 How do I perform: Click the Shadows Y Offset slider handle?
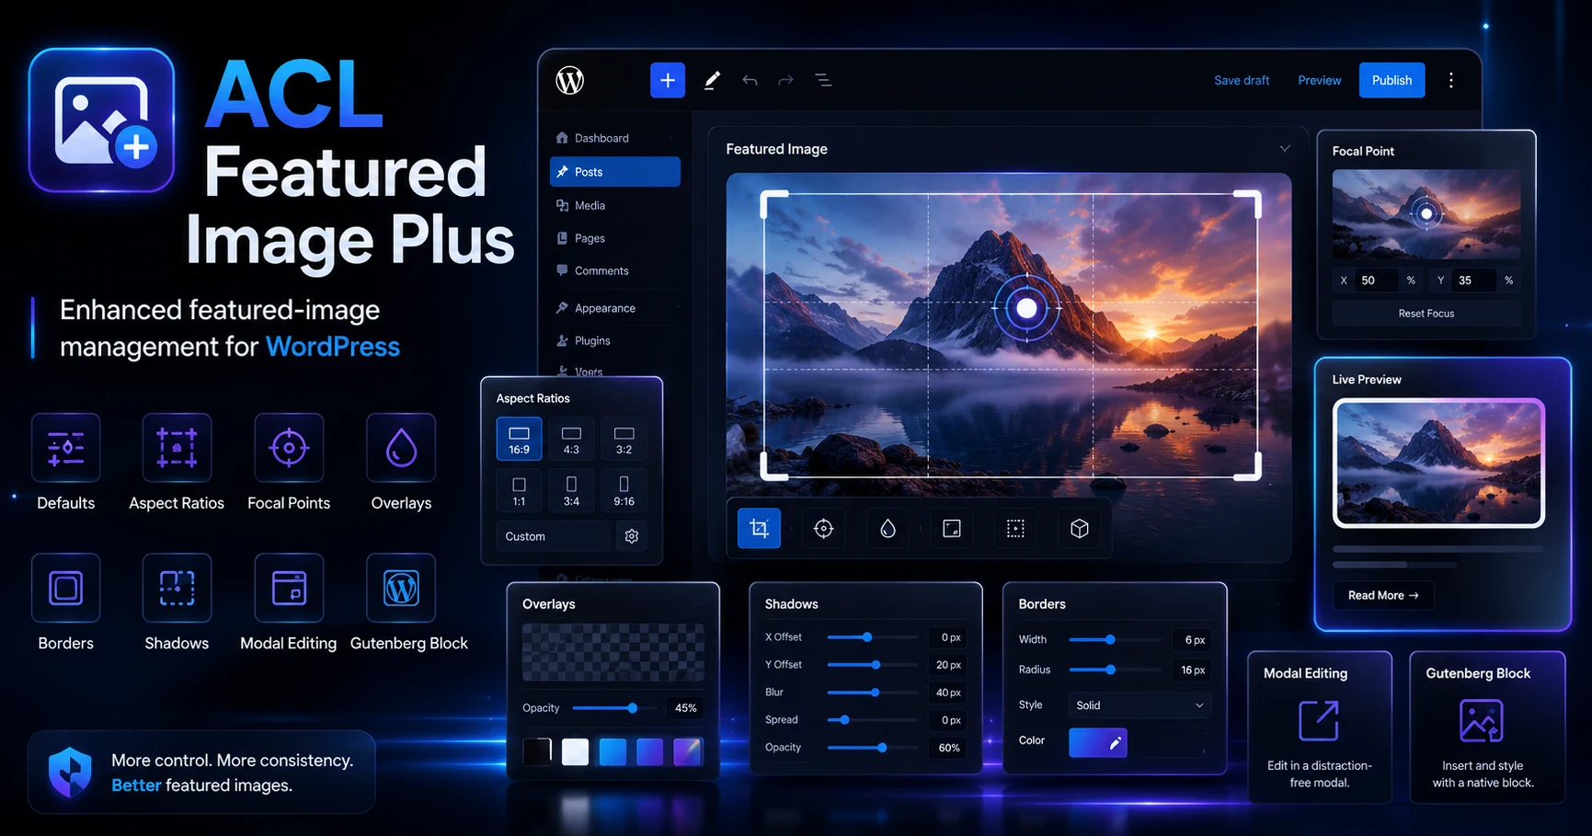click(x=876, y=665)
